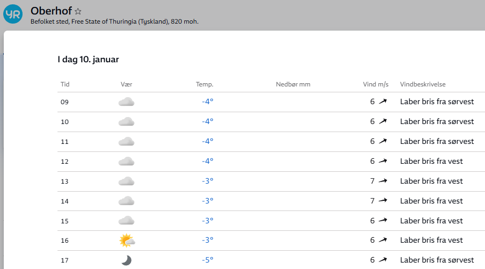Click the cloudy icon in the 12 row
485x269 pixels.
(x=126, y=161)
